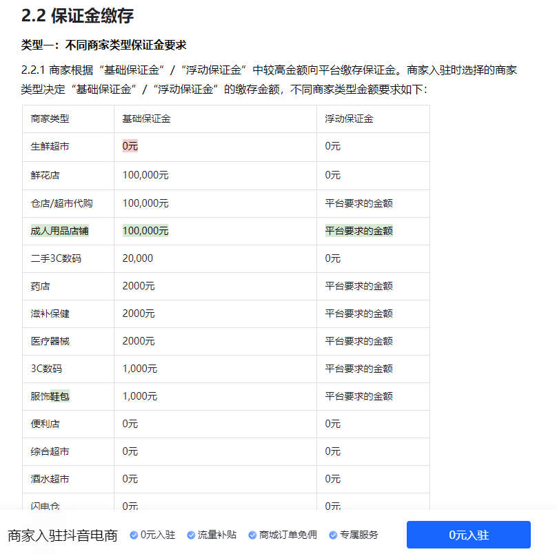Click the 药店 merchant type cell

pos(40,286)
